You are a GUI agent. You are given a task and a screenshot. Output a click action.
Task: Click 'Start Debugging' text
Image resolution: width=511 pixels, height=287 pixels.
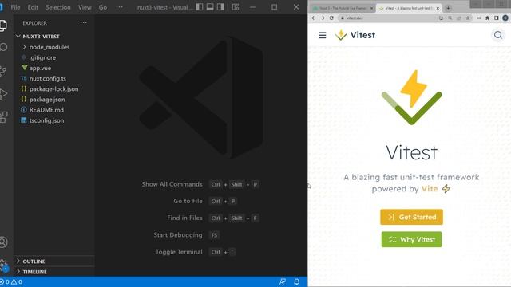178,235
